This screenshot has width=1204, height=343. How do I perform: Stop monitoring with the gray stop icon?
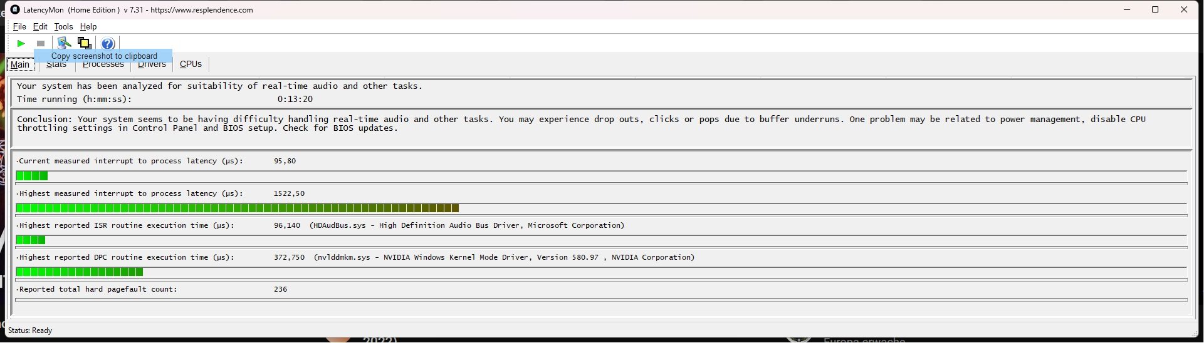41,43
